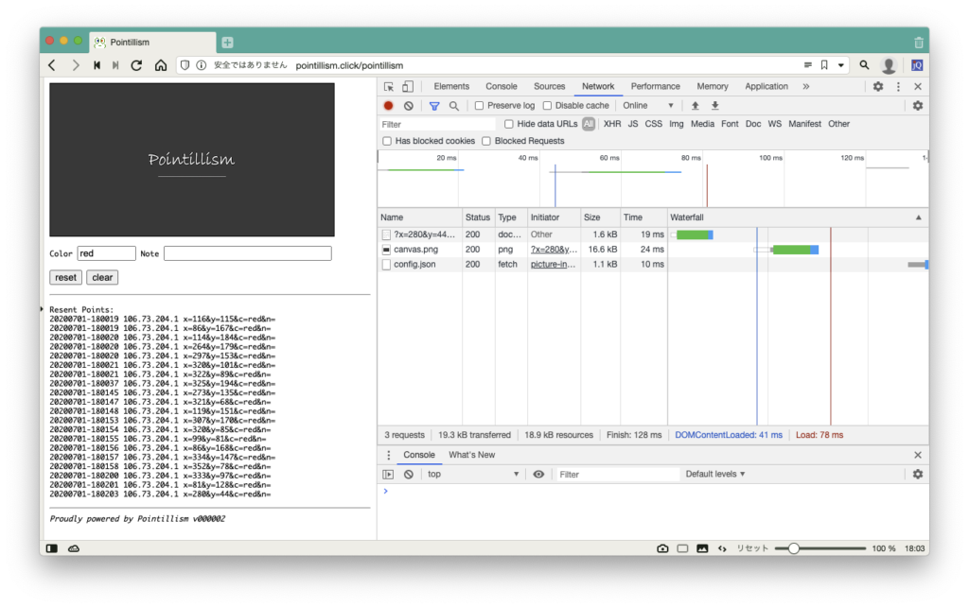Switch to the Sources tab
969x608 pixels.
pyautogui.click(x=549, y=86)
